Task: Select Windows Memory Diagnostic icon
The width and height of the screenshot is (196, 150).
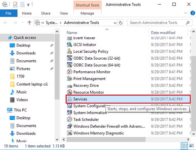Action: pyautogui.click(x=69, y=133)
